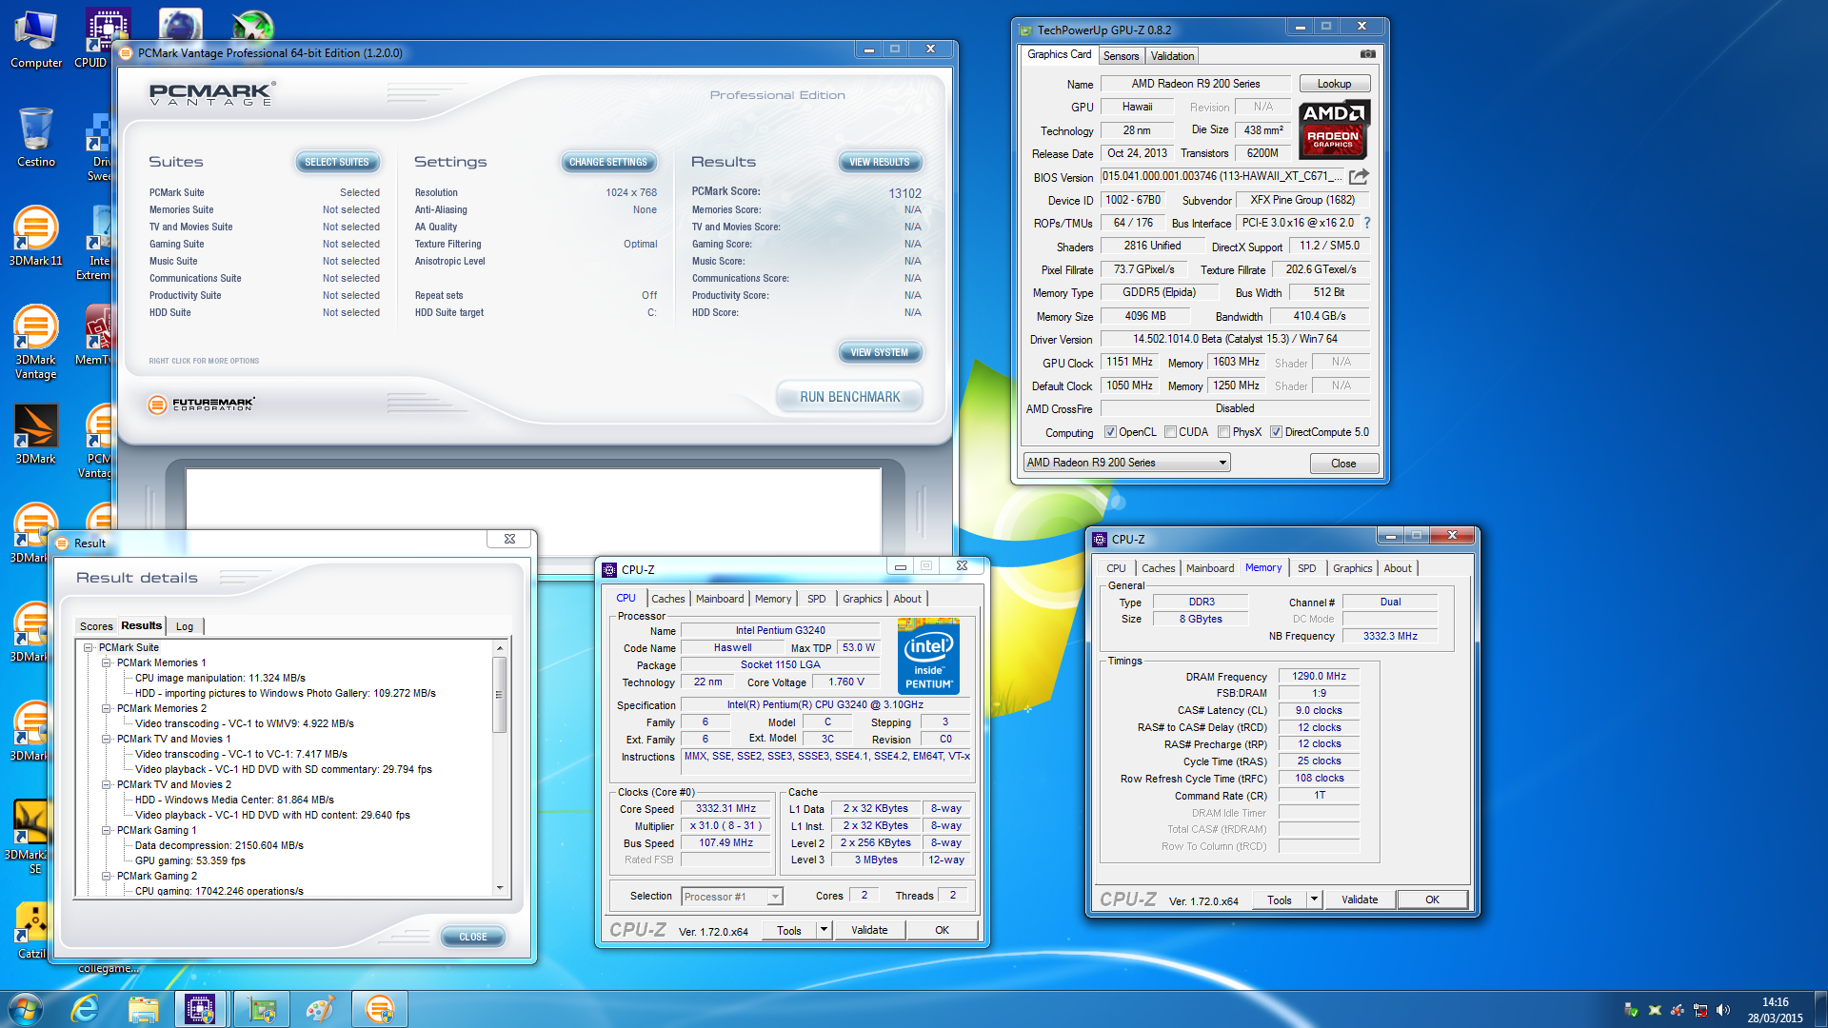Click the BIOS export share icon in GPU-Z
The width and height of the screenshot is (1828, 1028).
1360,176
